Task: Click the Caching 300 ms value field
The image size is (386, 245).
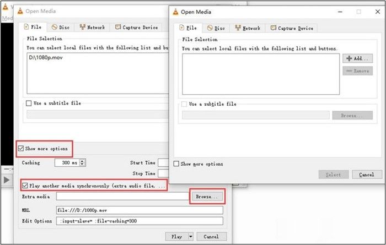Action: pyautogui.click(x=67, y=162)
